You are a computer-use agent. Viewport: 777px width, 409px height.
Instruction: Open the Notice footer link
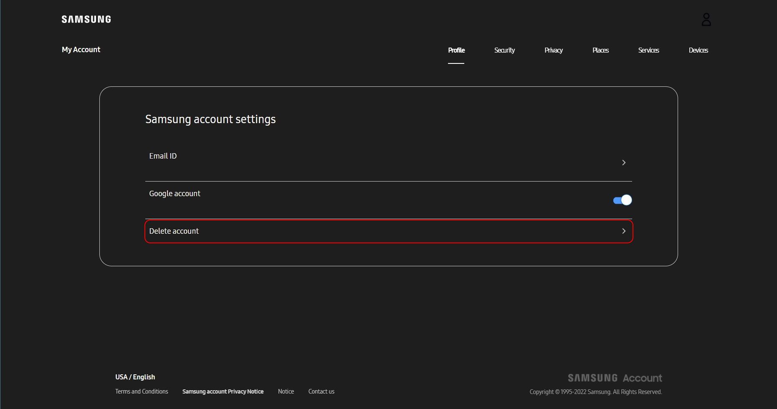286,391
